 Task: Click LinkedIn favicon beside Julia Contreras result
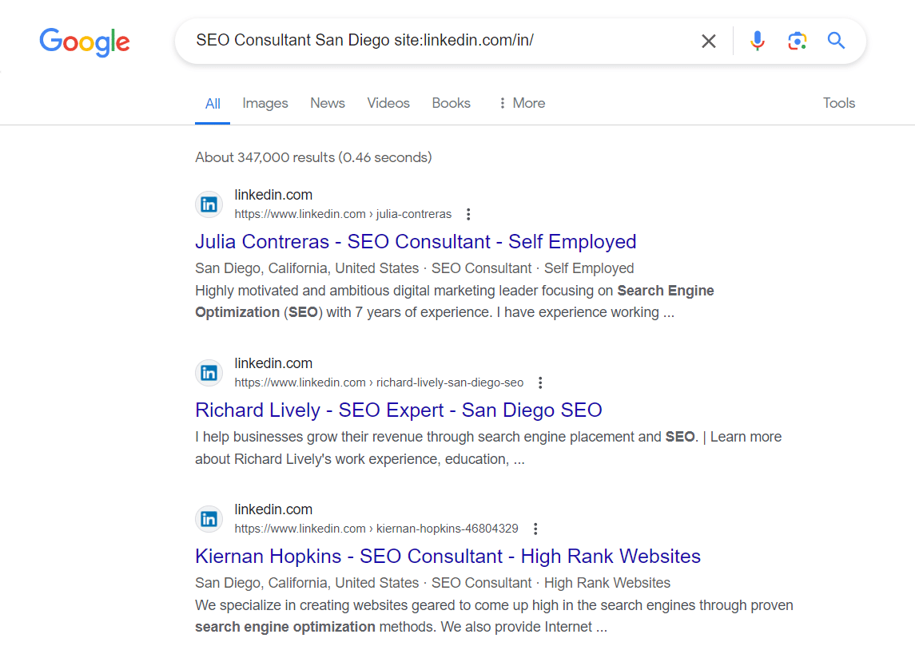[209, 204]
